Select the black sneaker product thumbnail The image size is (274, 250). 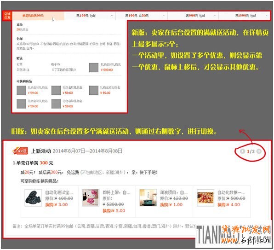33,198
